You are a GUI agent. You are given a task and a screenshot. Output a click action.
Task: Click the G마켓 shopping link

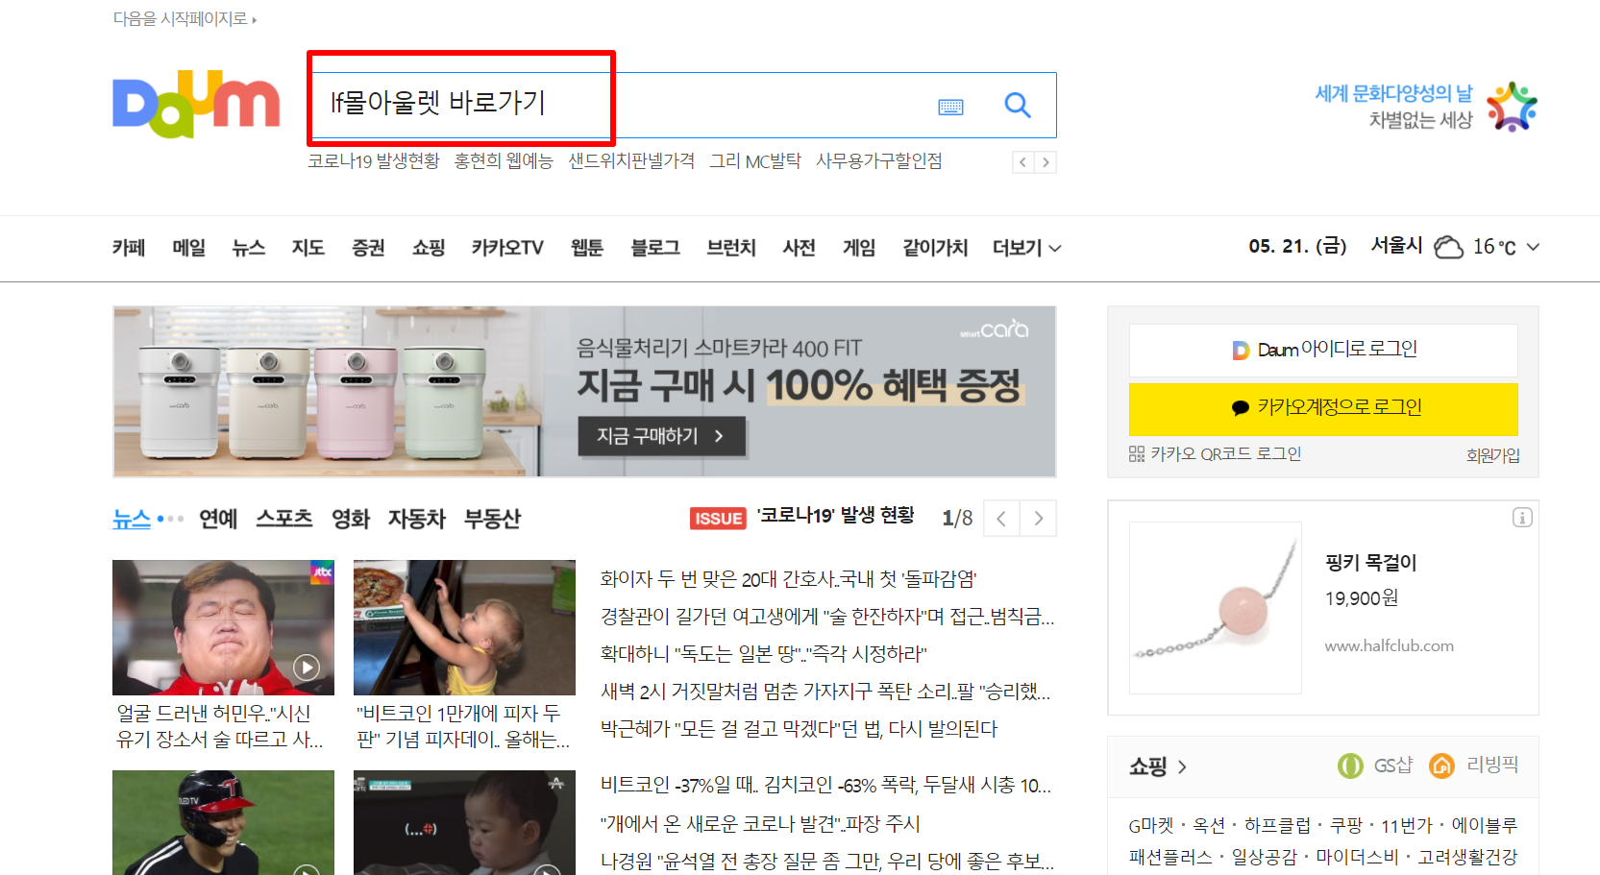1151,826
